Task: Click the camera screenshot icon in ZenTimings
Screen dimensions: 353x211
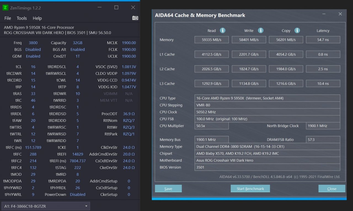Action: point(135,18)
